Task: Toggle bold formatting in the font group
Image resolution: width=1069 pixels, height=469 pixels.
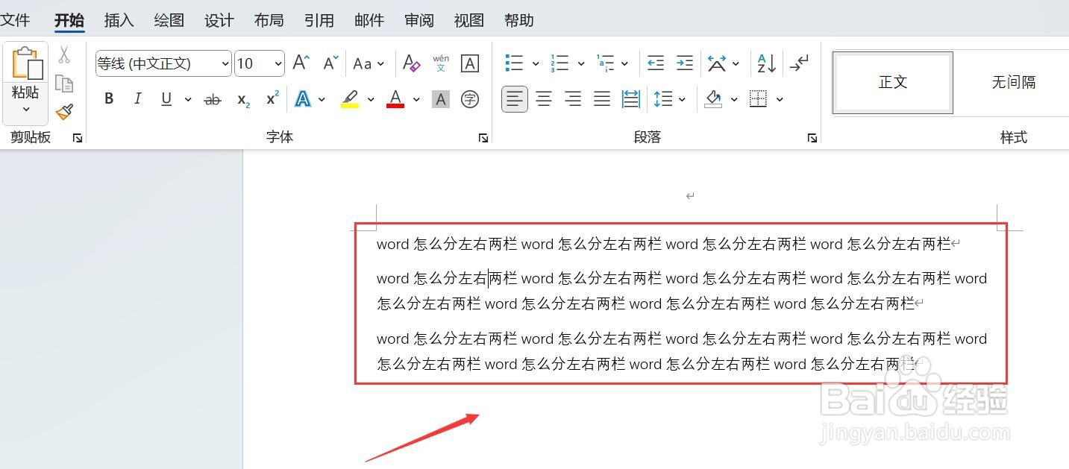Action: (108, 98)
